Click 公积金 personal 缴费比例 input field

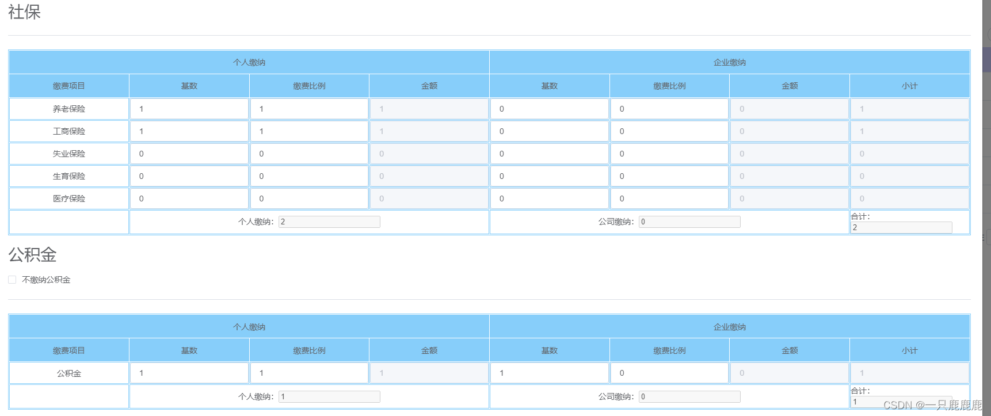(309, 373)
